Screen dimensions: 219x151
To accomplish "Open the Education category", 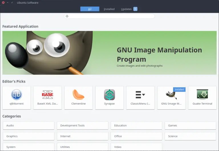I will pos(136,125).
